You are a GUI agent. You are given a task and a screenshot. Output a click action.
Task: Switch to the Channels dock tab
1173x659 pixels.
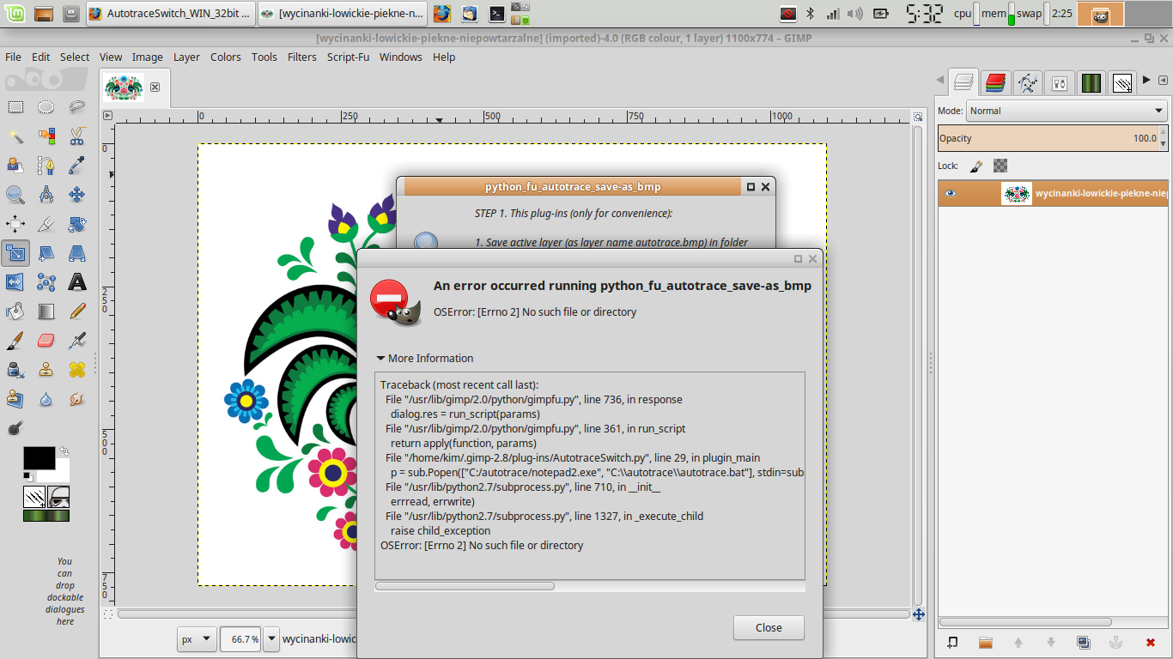point(995,82)
